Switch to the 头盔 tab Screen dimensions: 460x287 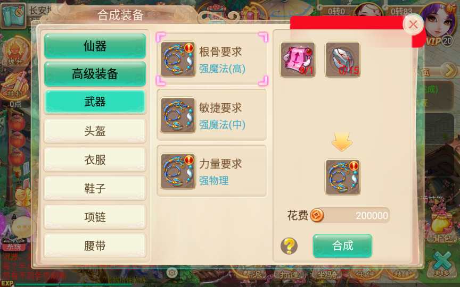click(x=95, y=131)
